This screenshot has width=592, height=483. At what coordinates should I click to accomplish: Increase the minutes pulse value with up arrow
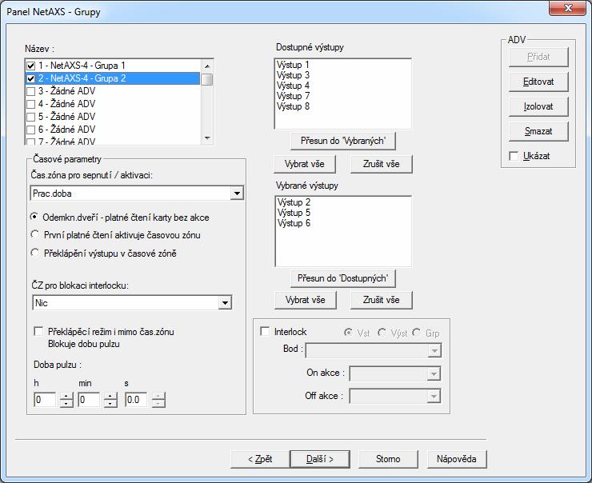point(110,396)
